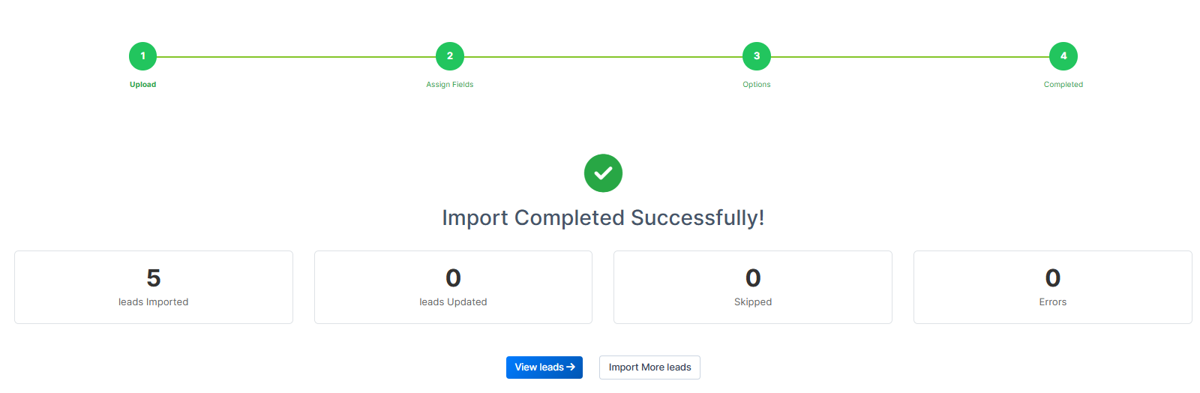Click the Completed step label
Screen dimensions: 1200x393
coord(1063,85)
